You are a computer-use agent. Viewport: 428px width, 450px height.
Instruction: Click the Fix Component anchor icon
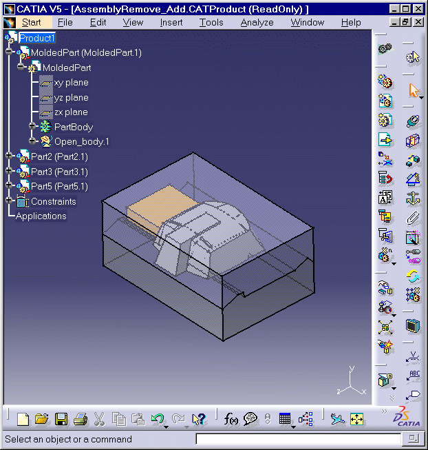pyautogui.click(x=413, y=198)
